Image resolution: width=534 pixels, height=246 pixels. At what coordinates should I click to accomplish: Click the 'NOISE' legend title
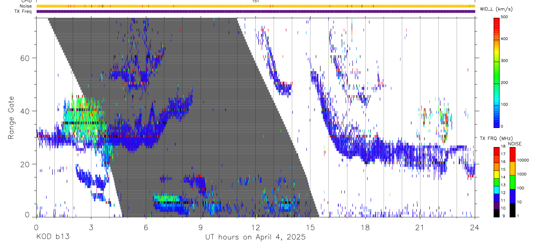tap(514, 144)
